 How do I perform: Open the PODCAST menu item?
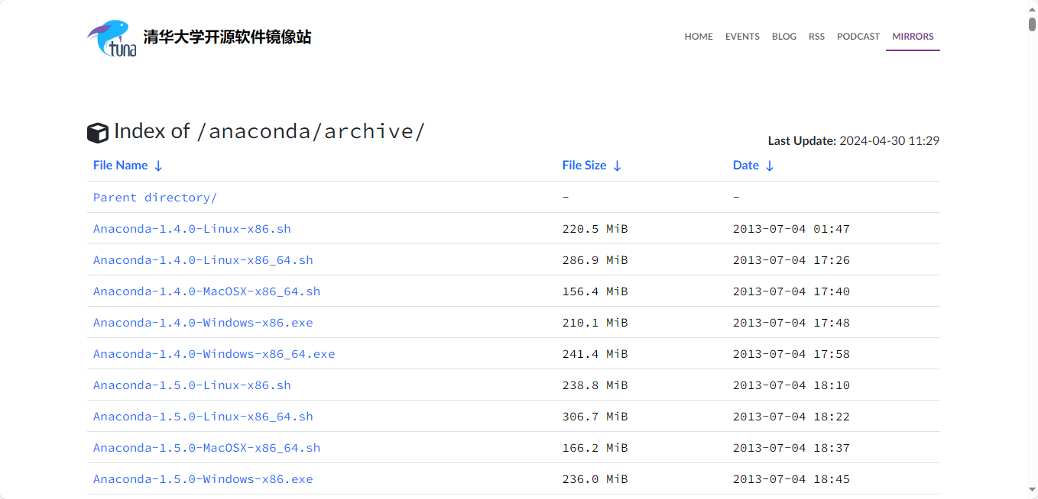point(858,37)
